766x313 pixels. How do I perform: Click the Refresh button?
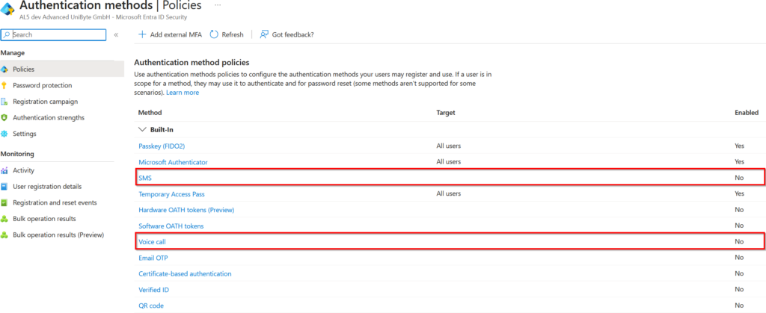pos(227,34)
